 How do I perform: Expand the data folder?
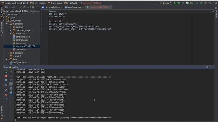pos(7,59)
